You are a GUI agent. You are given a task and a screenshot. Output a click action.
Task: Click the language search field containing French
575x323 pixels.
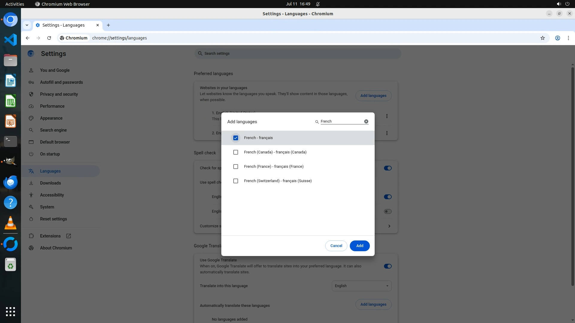coord(341,121)
